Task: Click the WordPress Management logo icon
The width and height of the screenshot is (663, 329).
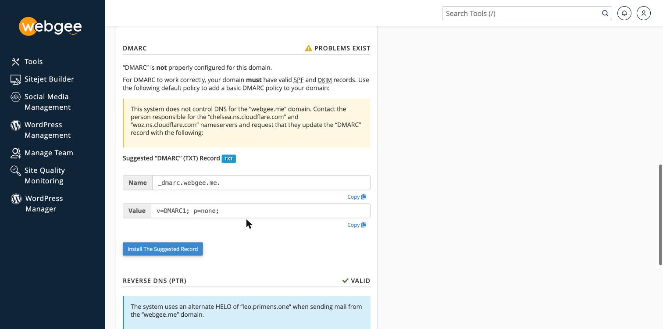Action: 16,125
